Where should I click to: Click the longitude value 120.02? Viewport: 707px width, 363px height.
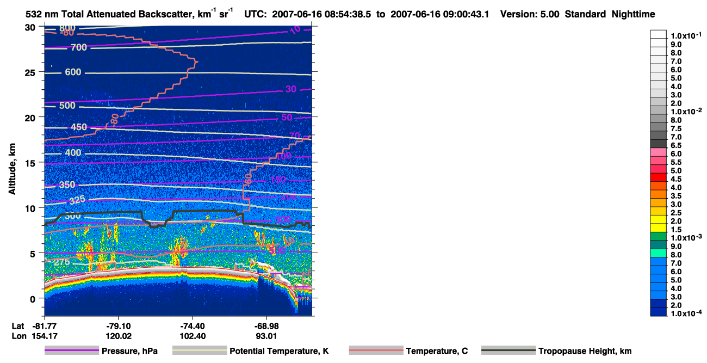(x=118, y=336)
